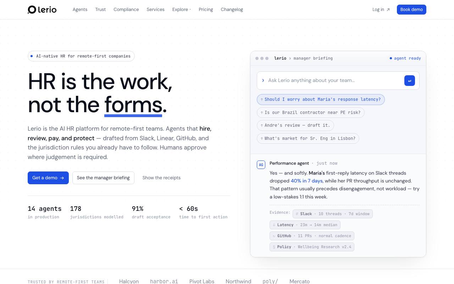Click the manager briefing breadcrumb text
The width and height of the screenshot is (454, 284).
[313, 58]
